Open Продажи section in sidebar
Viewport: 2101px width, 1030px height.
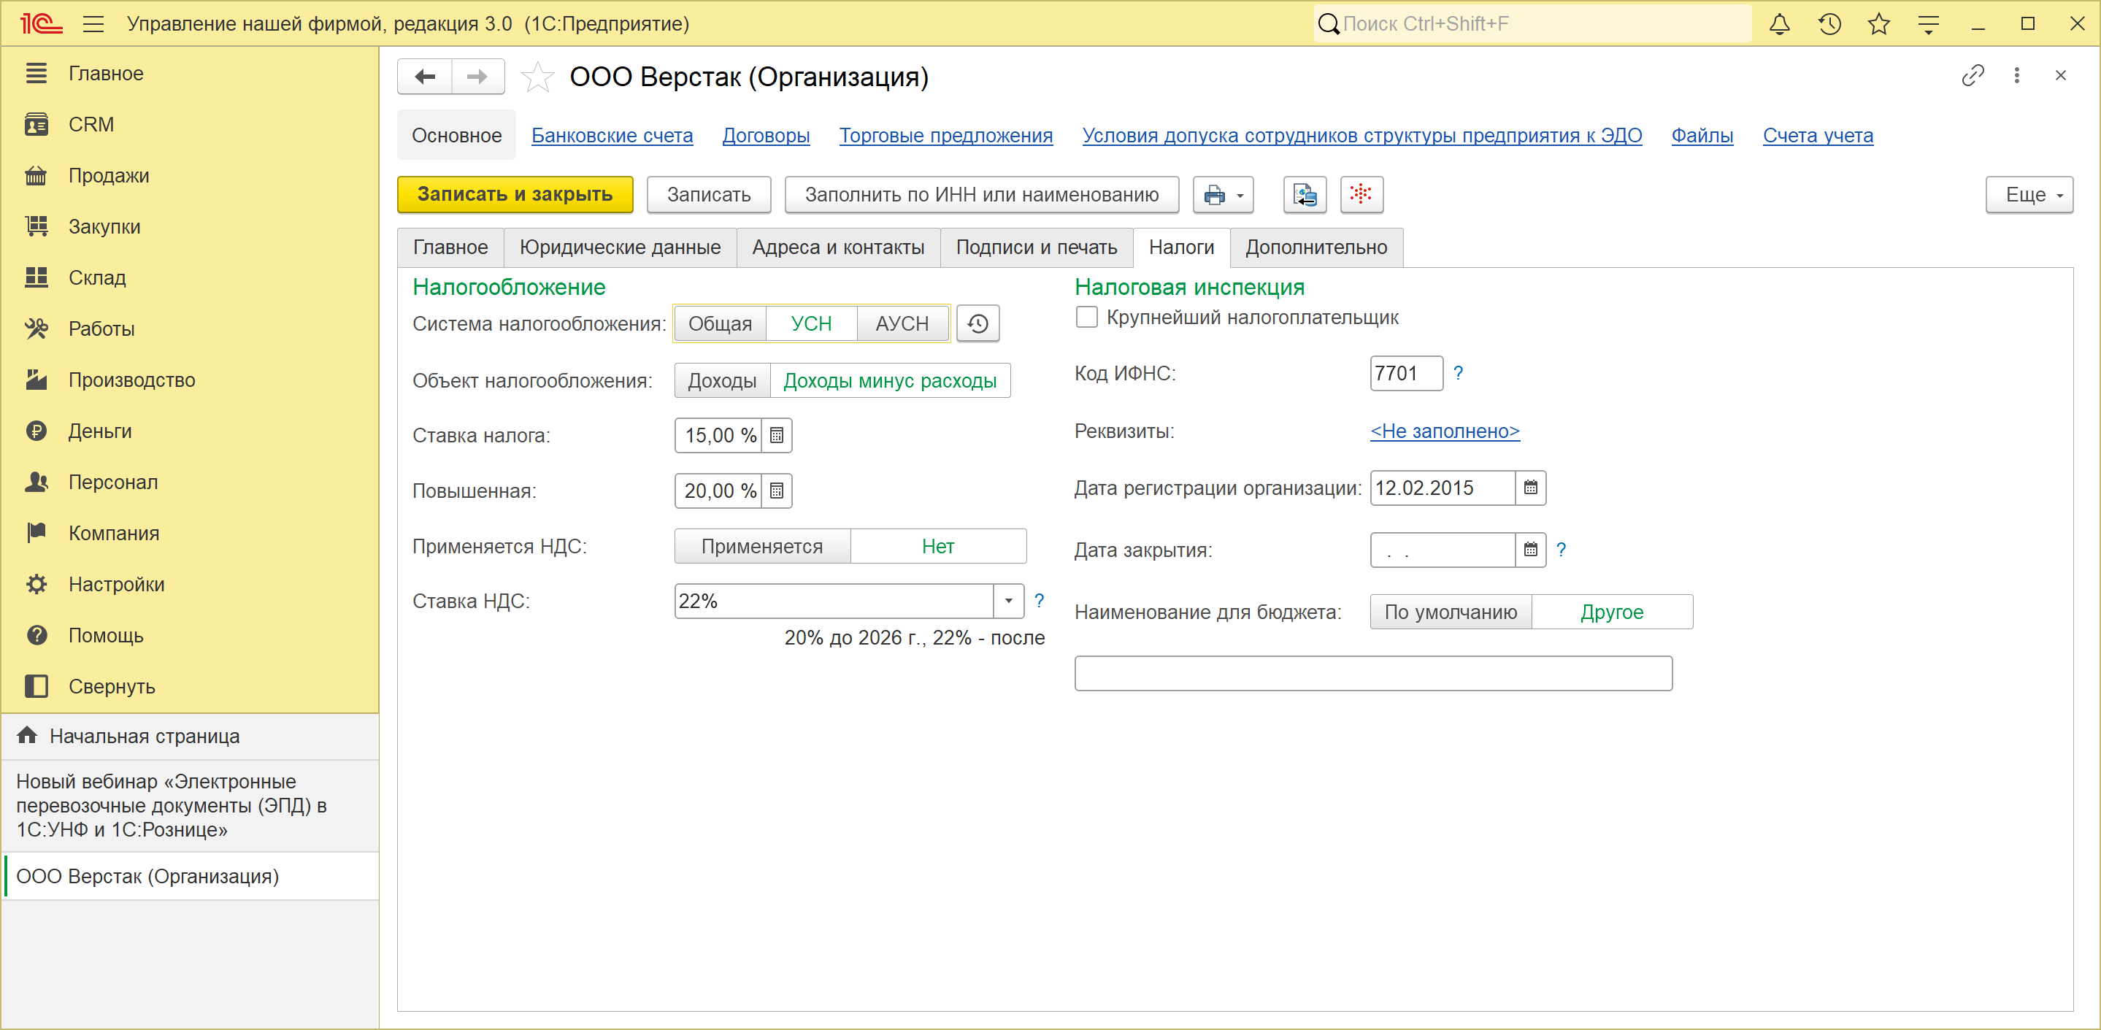point(190,175)
